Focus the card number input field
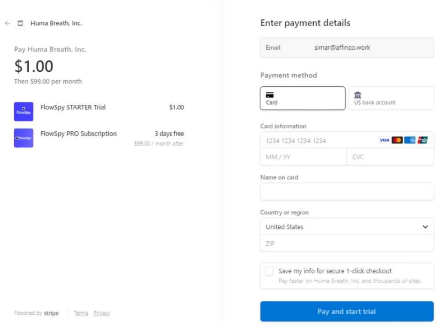Viewport: 440px width, 328px height. 347,140
